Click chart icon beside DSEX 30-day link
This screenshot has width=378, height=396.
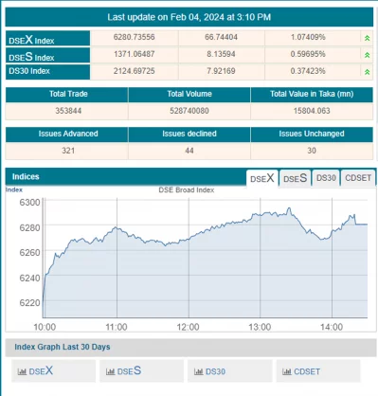[x=22, y=371]
